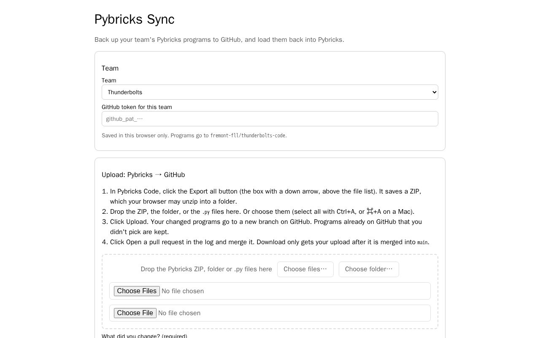Click the instruction starting 'Click Open a pull request'
The width and height of the screenshot is (540, 338).
click(270, 242)
